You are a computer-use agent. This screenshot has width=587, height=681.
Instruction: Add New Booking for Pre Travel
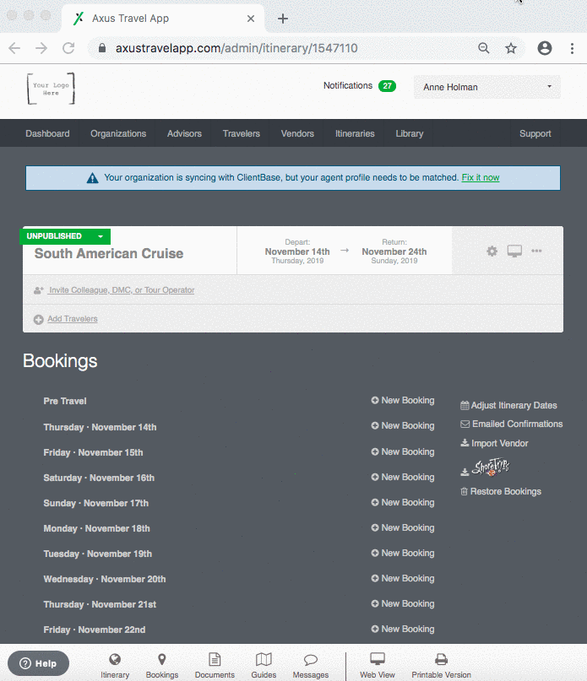click(x=403, y=401)
